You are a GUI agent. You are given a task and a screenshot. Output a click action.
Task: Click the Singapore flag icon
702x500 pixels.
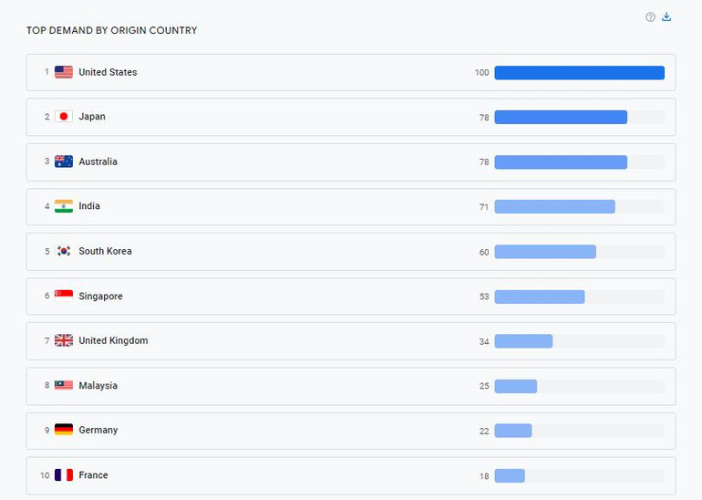(64, 296)
